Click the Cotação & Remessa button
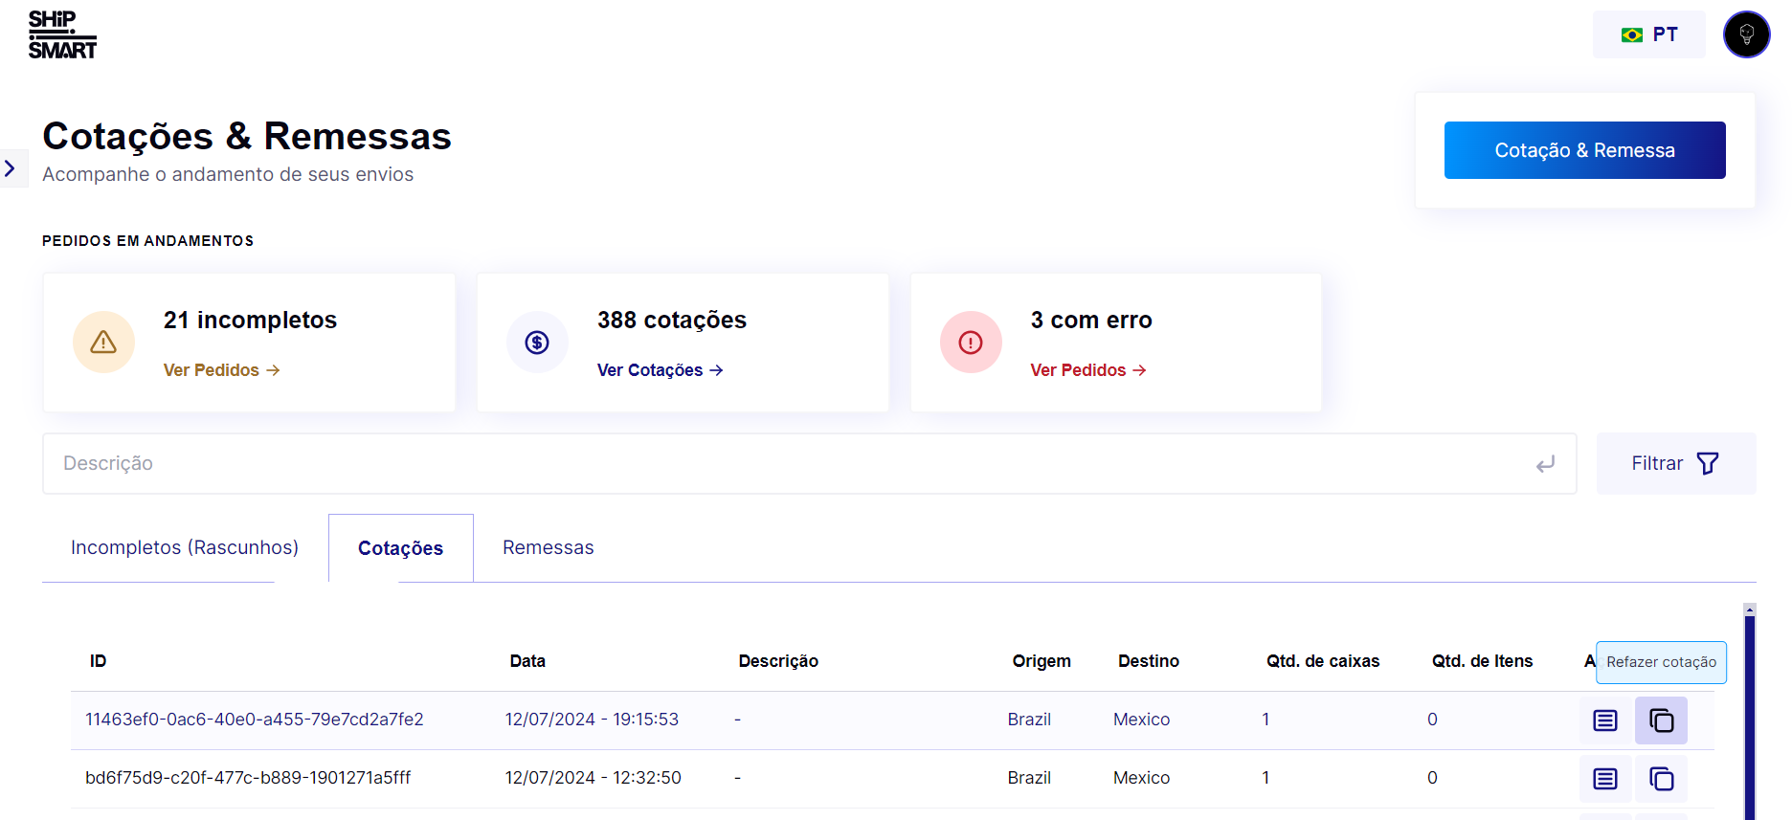Image resolution: width=1792 pixels, height=820 pixels. point(1584,150)
